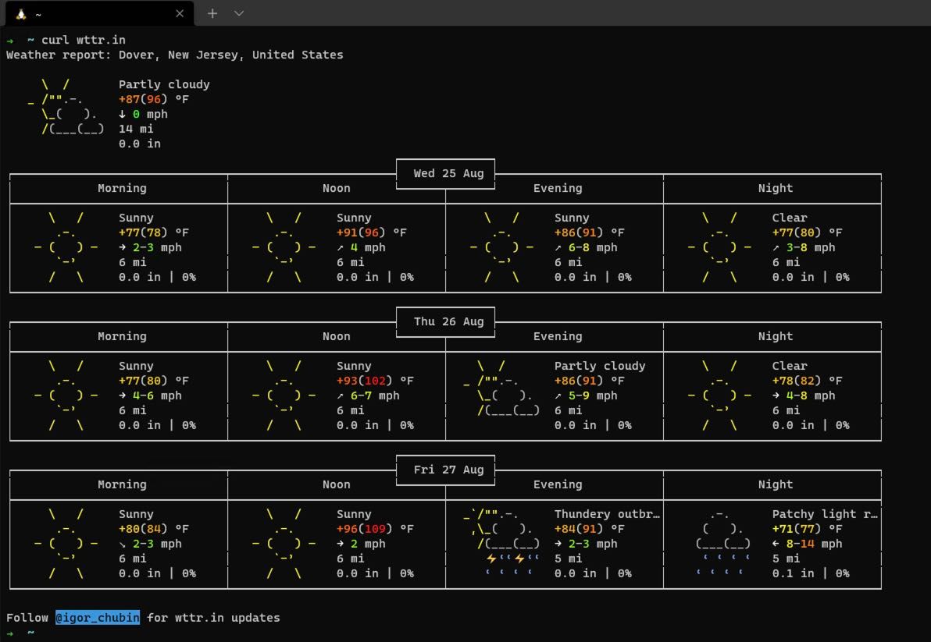Click the curl wttr.in command text

click(83, 40)
